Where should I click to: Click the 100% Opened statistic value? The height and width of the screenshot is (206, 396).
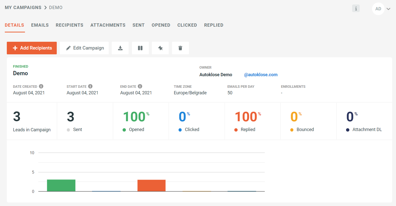[136, 117]
